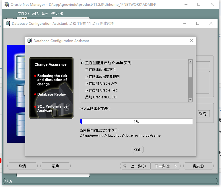Select step 正在创建数据库文件
Viewport: 221px width, 187px height.
100,70
